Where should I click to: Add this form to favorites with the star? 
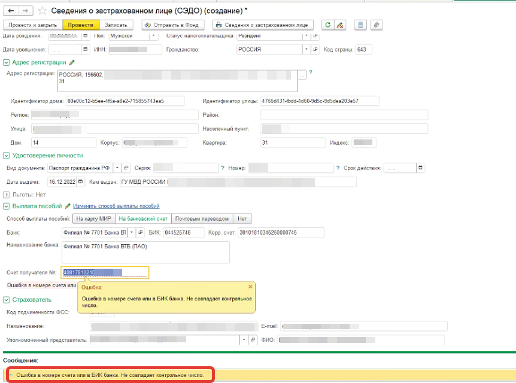click(41, 11)
